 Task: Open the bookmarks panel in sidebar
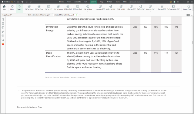coord(3,19)
